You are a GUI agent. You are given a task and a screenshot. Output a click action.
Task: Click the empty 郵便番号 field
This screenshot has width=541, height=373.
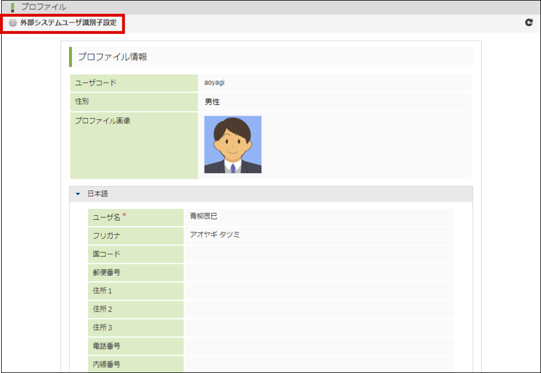click(x=319, y=272)
